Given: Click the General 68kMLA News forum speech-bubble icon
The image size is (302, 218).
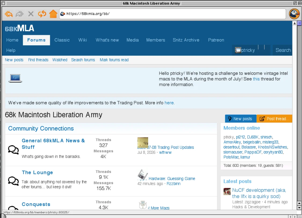Looking at the screenshot, I should tap(13, 150).
